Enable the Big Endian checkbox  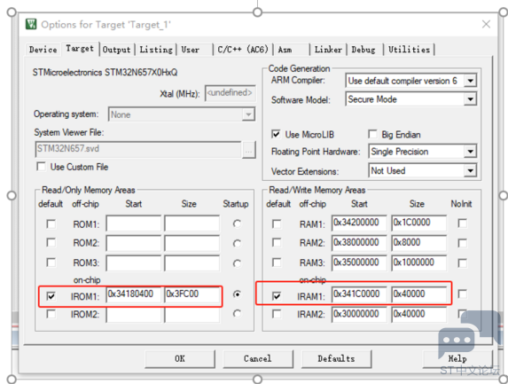(372, 134)
